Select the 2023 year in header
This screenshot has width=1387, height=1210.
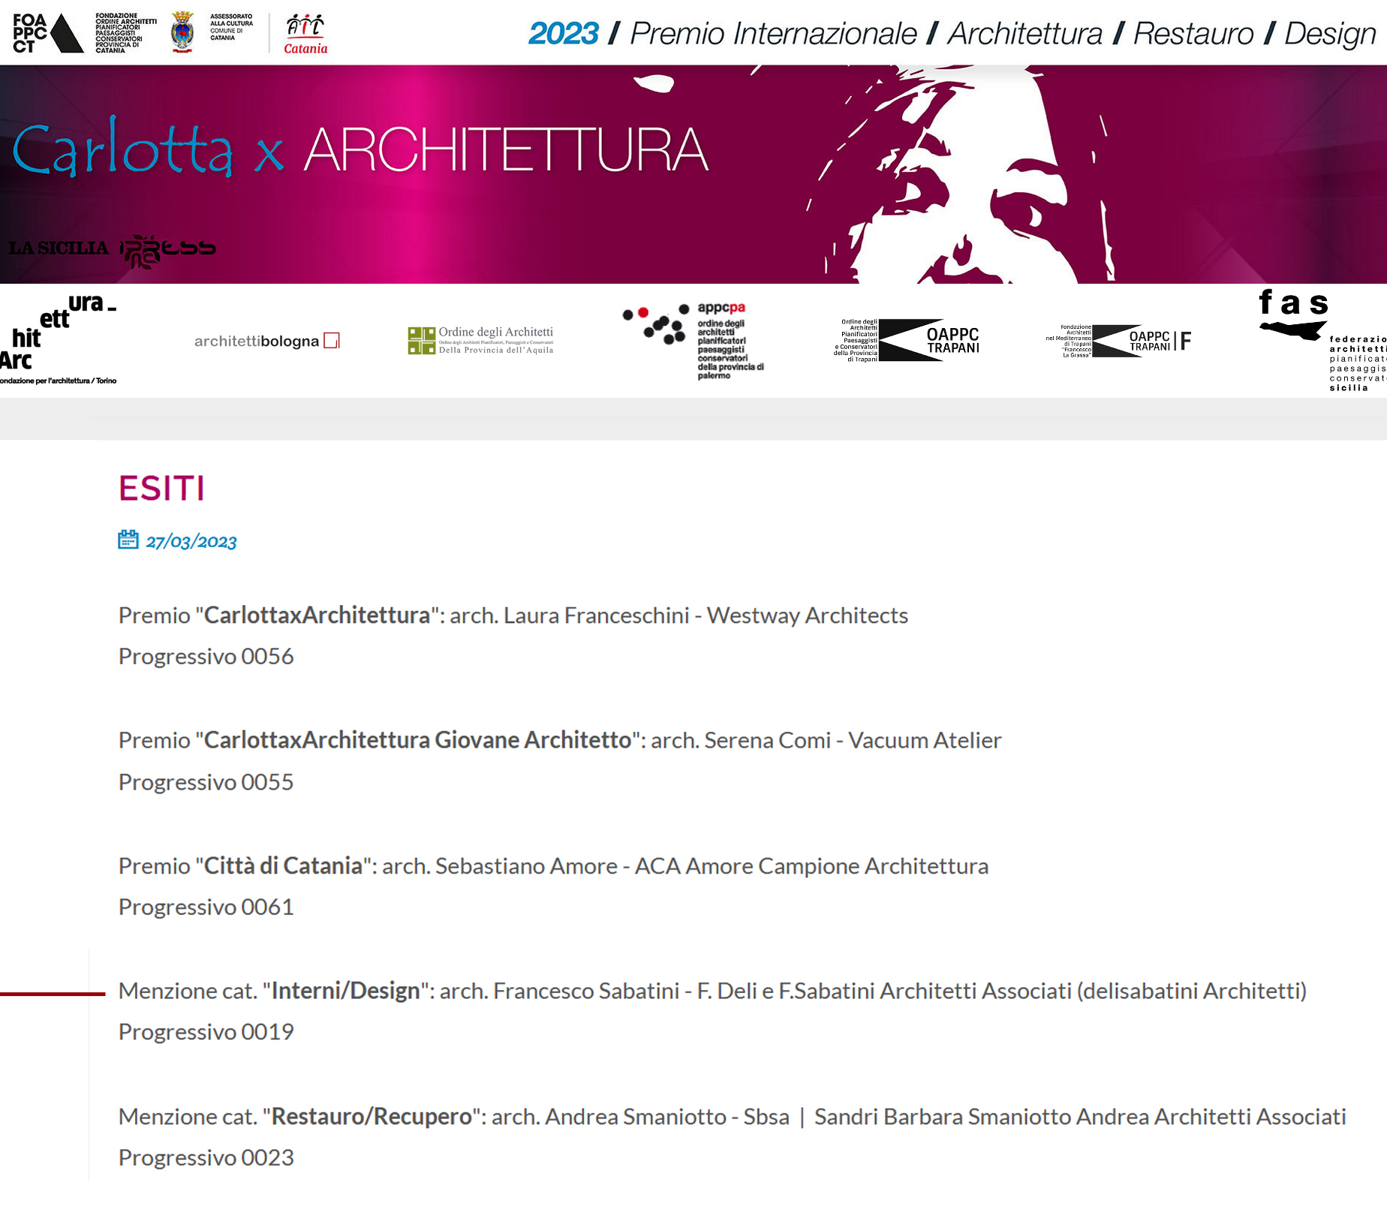pyautogui.click(x=563, y=34)
